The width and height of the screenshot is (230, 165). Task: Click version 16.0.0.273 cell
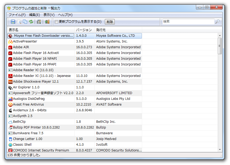pos(84,47)
